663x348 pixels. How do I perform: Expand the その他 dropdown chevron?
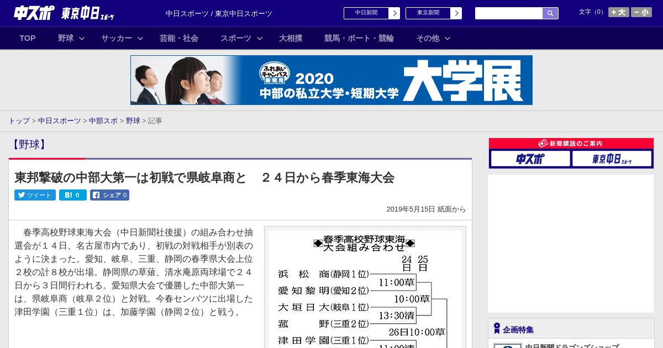448,38
